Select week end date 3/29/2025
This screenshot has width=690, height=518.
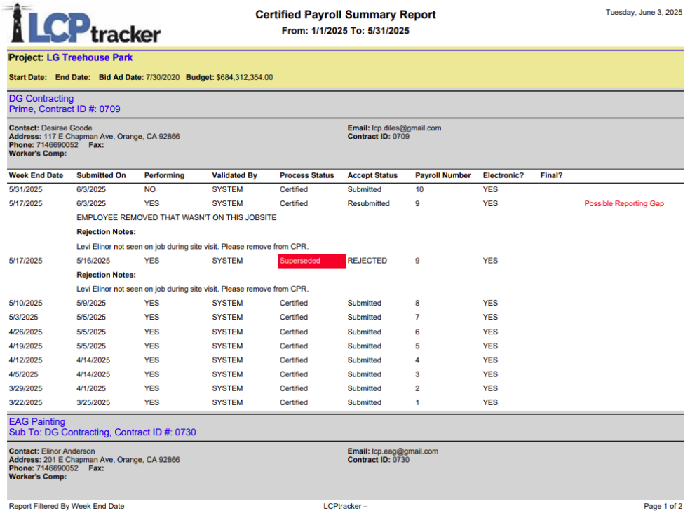25,388
